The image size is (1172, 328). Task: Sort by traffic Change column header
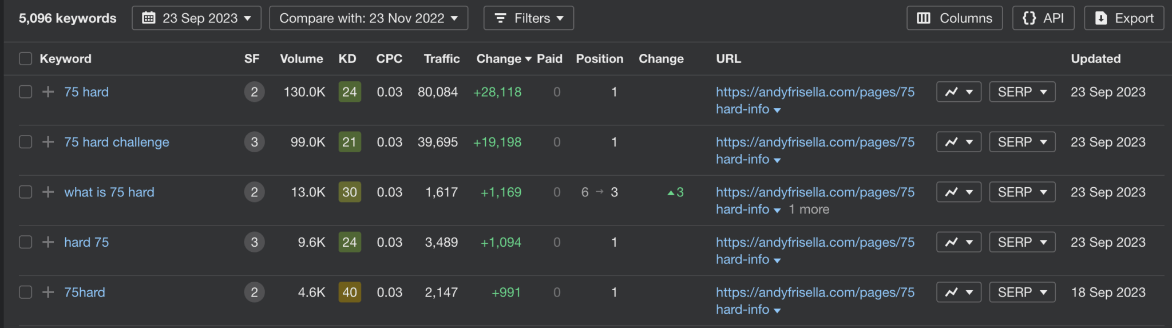click(x=504, y=58)
